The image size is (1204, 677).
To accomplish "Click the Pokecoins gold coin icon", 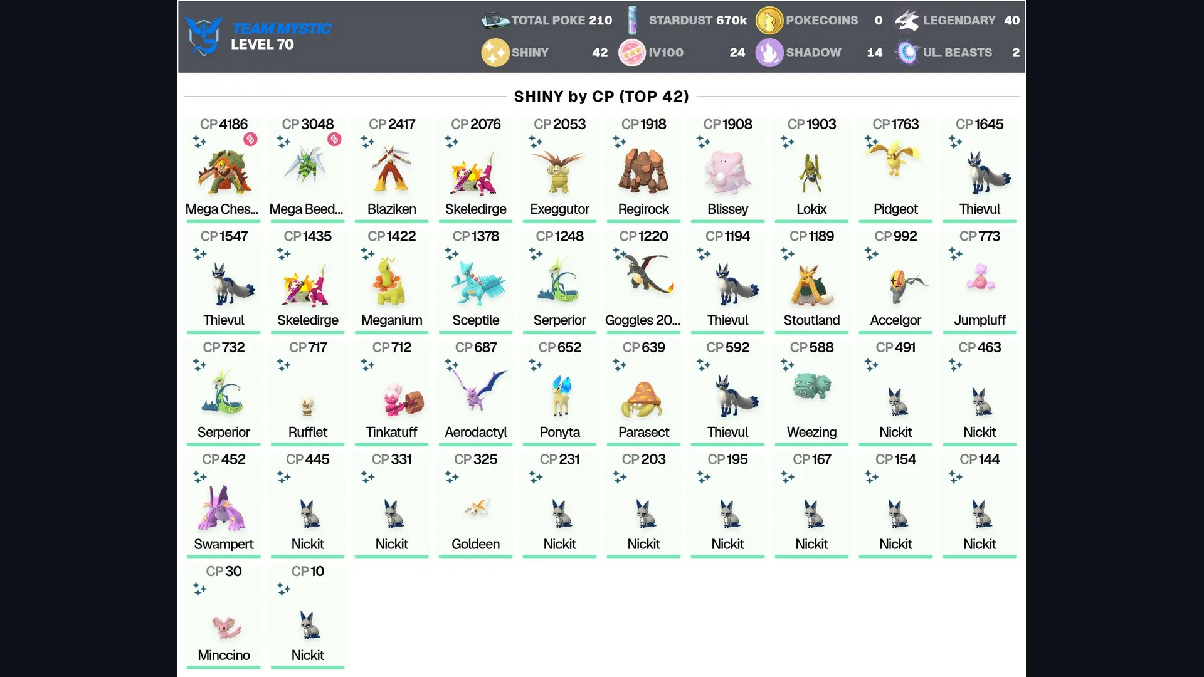I will (x=769, y=20).
